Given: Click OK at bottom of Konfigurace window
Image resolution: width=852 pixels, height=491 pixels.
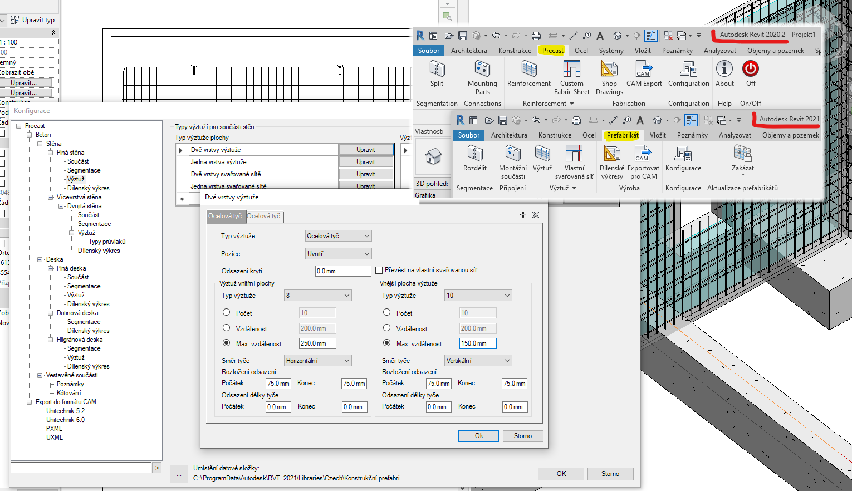Looking at the screenshot, I should point(561,474).
